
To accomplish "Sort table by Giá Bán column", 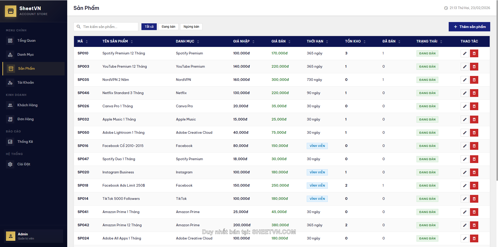I will (281, 41).
